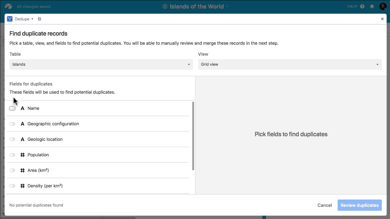Click the globe icon beside the base title
The image size is (390, 219).
165,6
